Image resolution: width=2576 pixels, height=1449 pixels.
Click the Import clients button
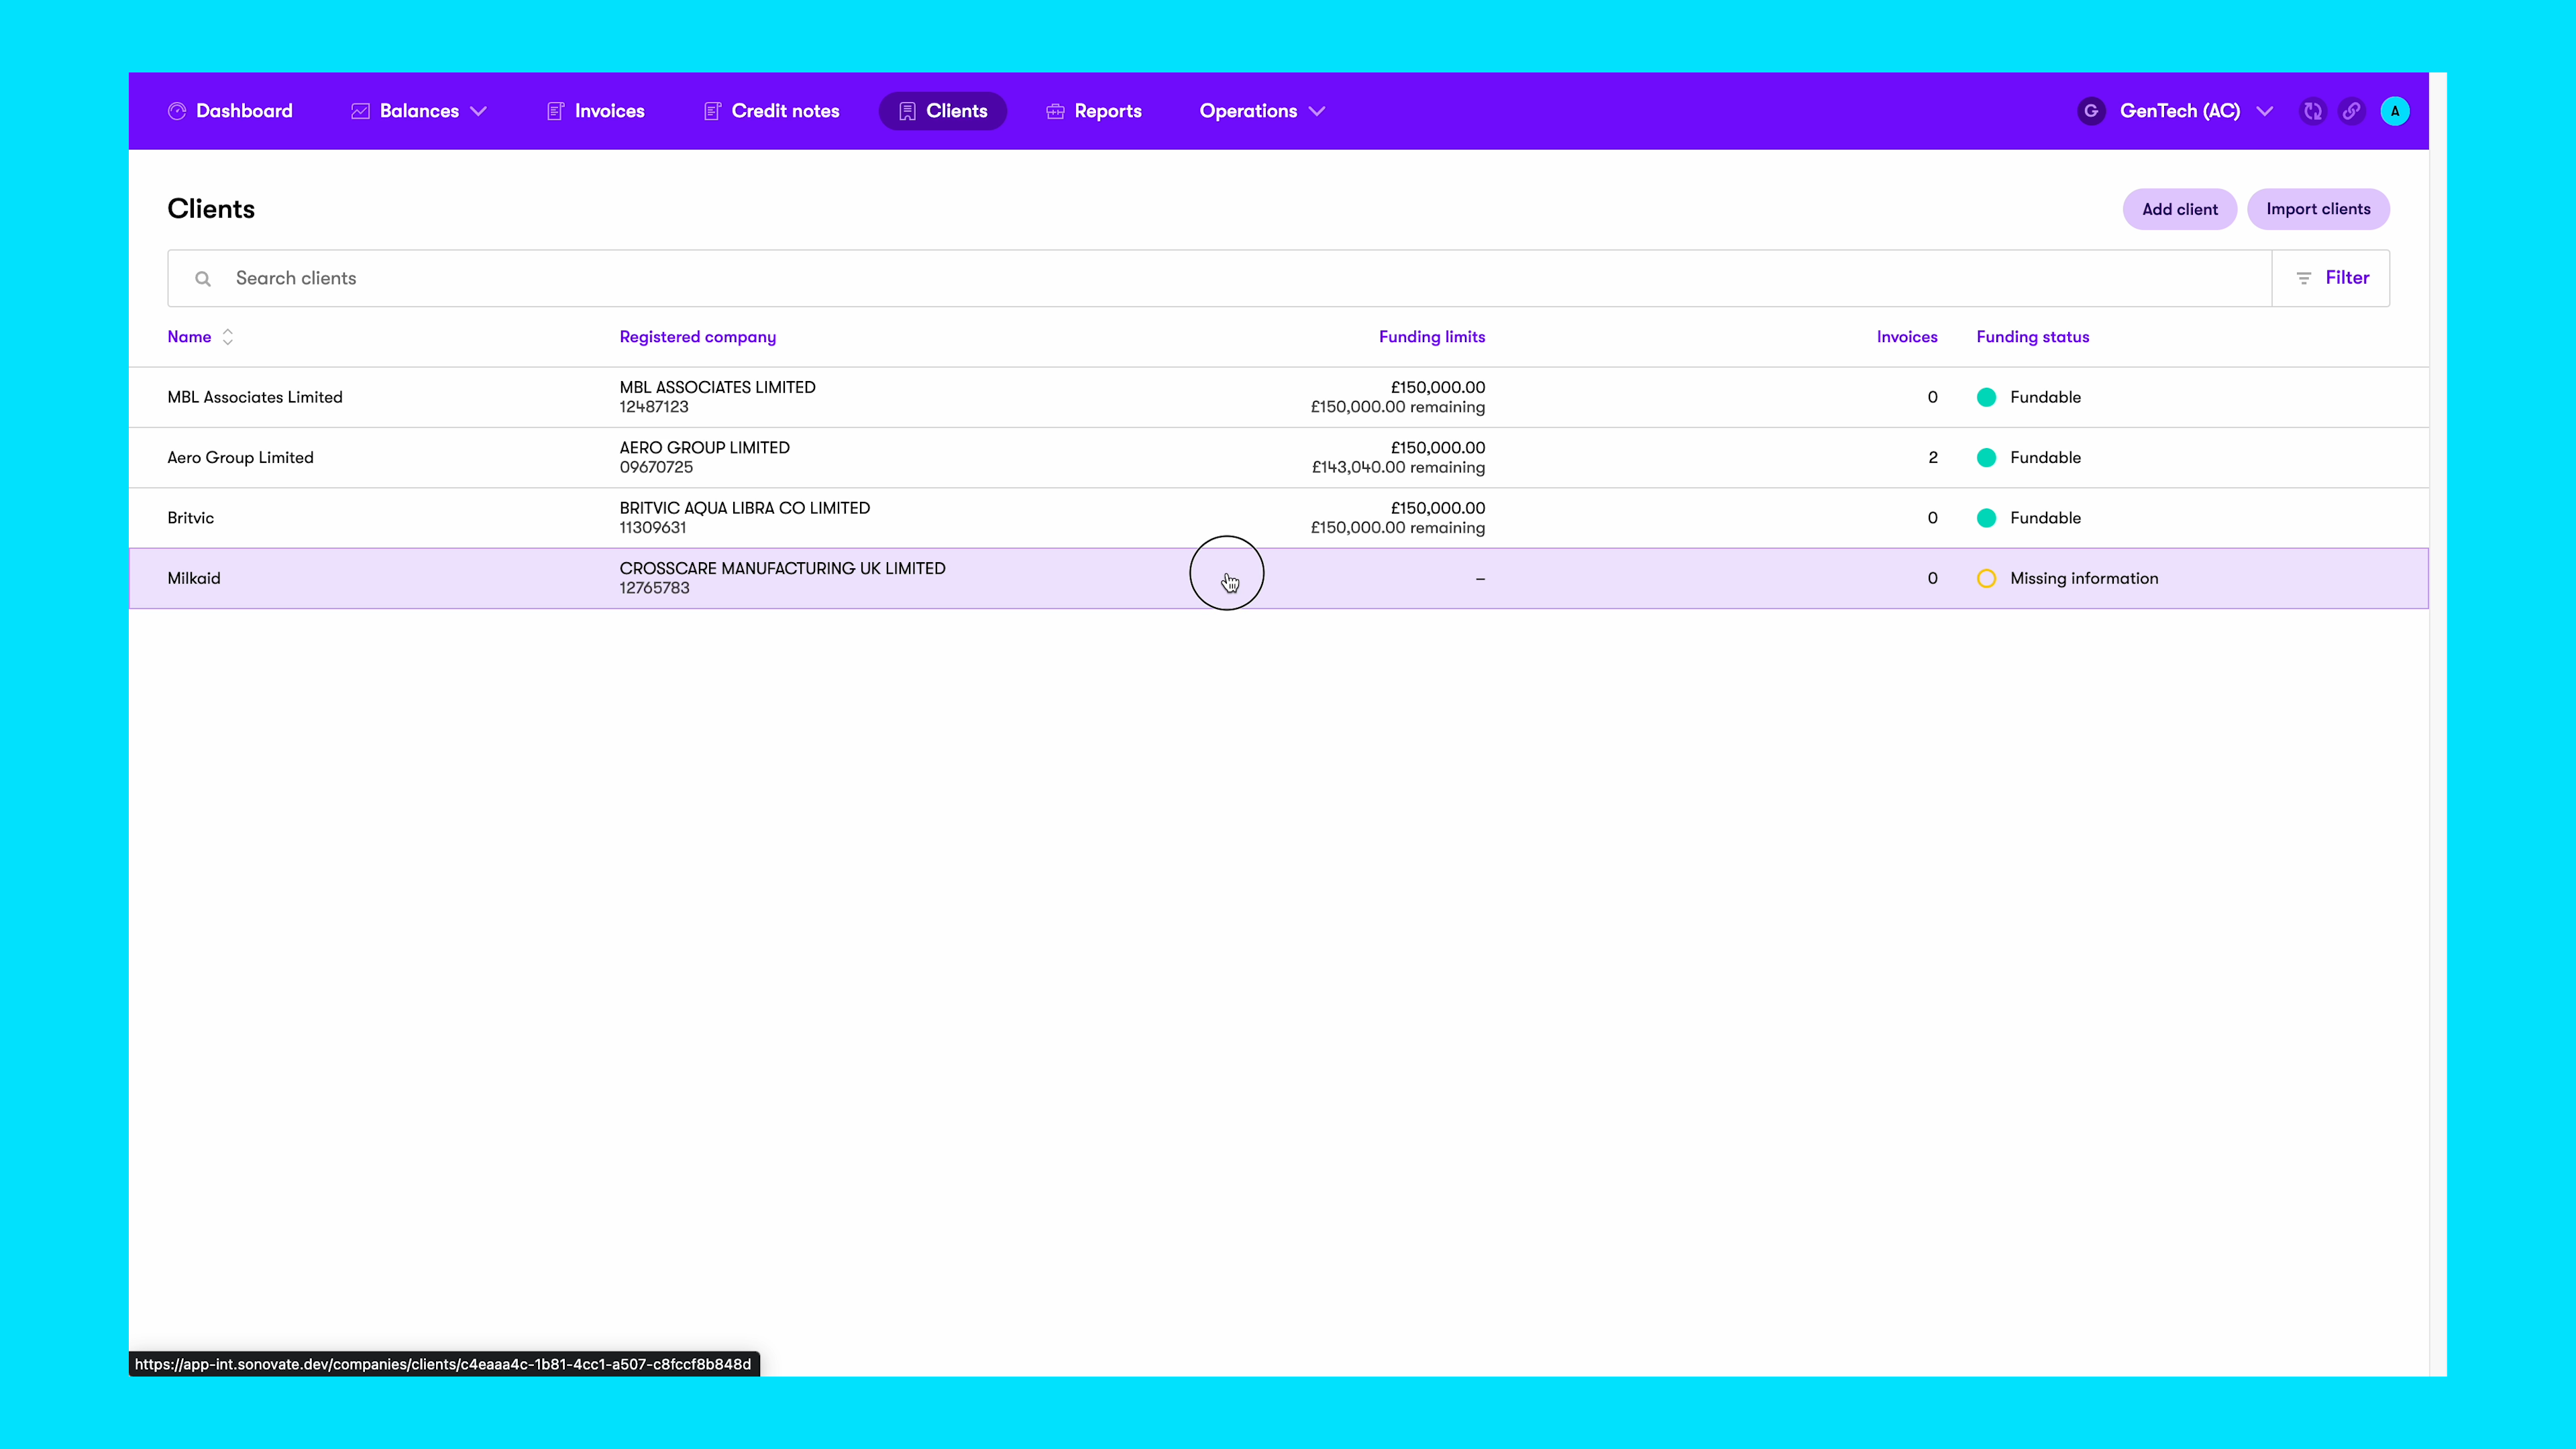click(2318, 208)
